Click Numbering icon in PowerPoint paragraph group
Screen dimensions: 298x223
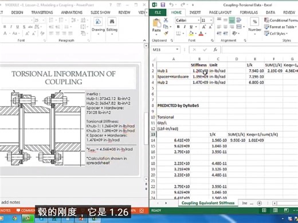pos(61,20)
